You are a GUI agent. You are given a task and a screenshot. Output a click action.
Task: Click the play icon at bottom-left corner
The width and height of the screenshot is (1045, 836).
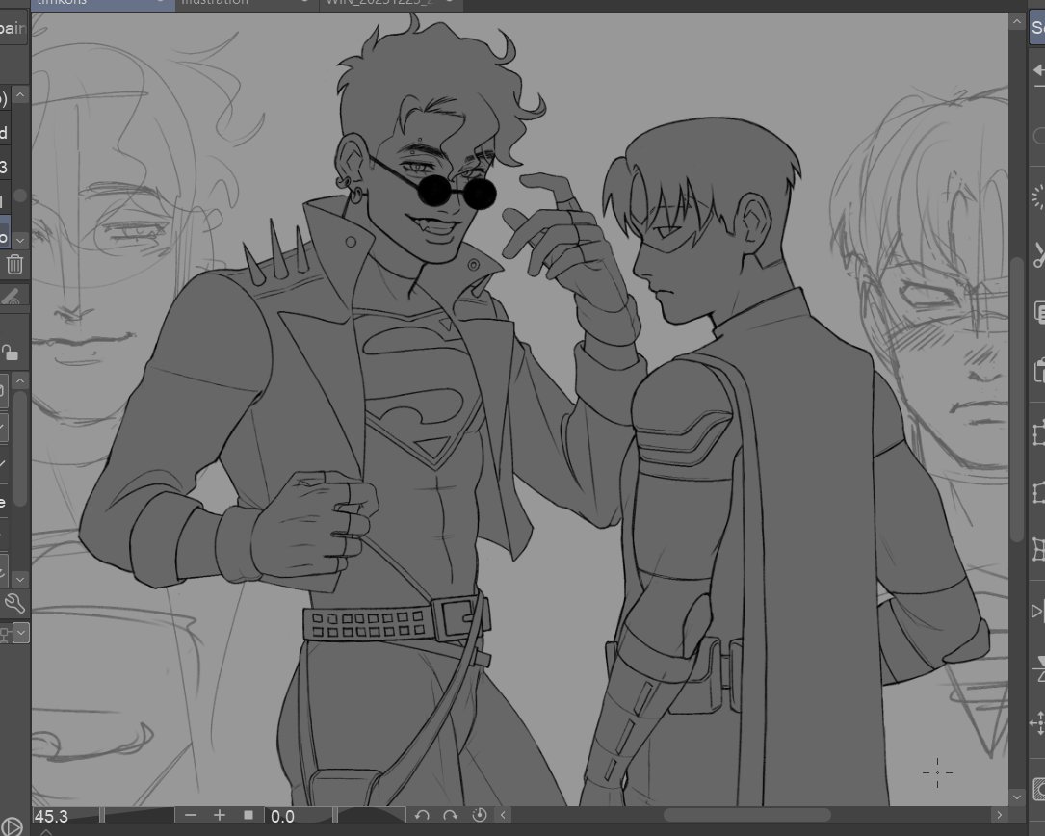[x=12, y=827]
